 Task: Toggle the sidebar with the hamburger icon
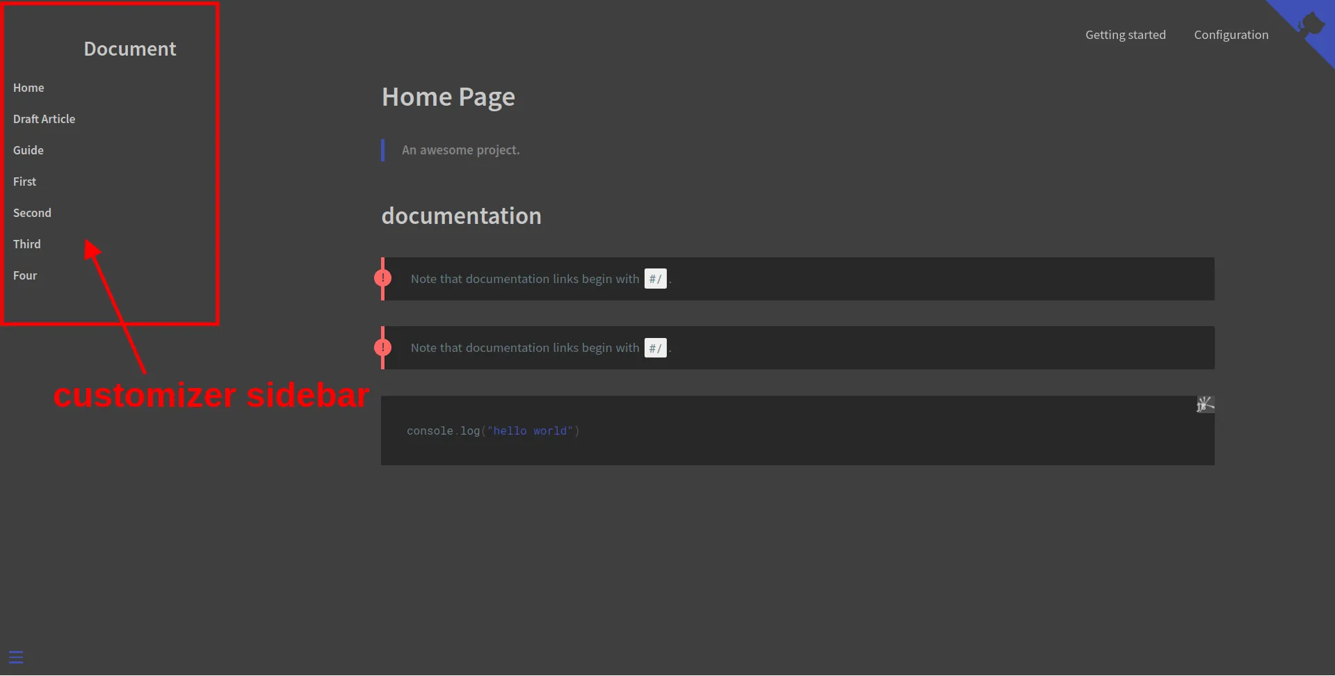[16, 657]
